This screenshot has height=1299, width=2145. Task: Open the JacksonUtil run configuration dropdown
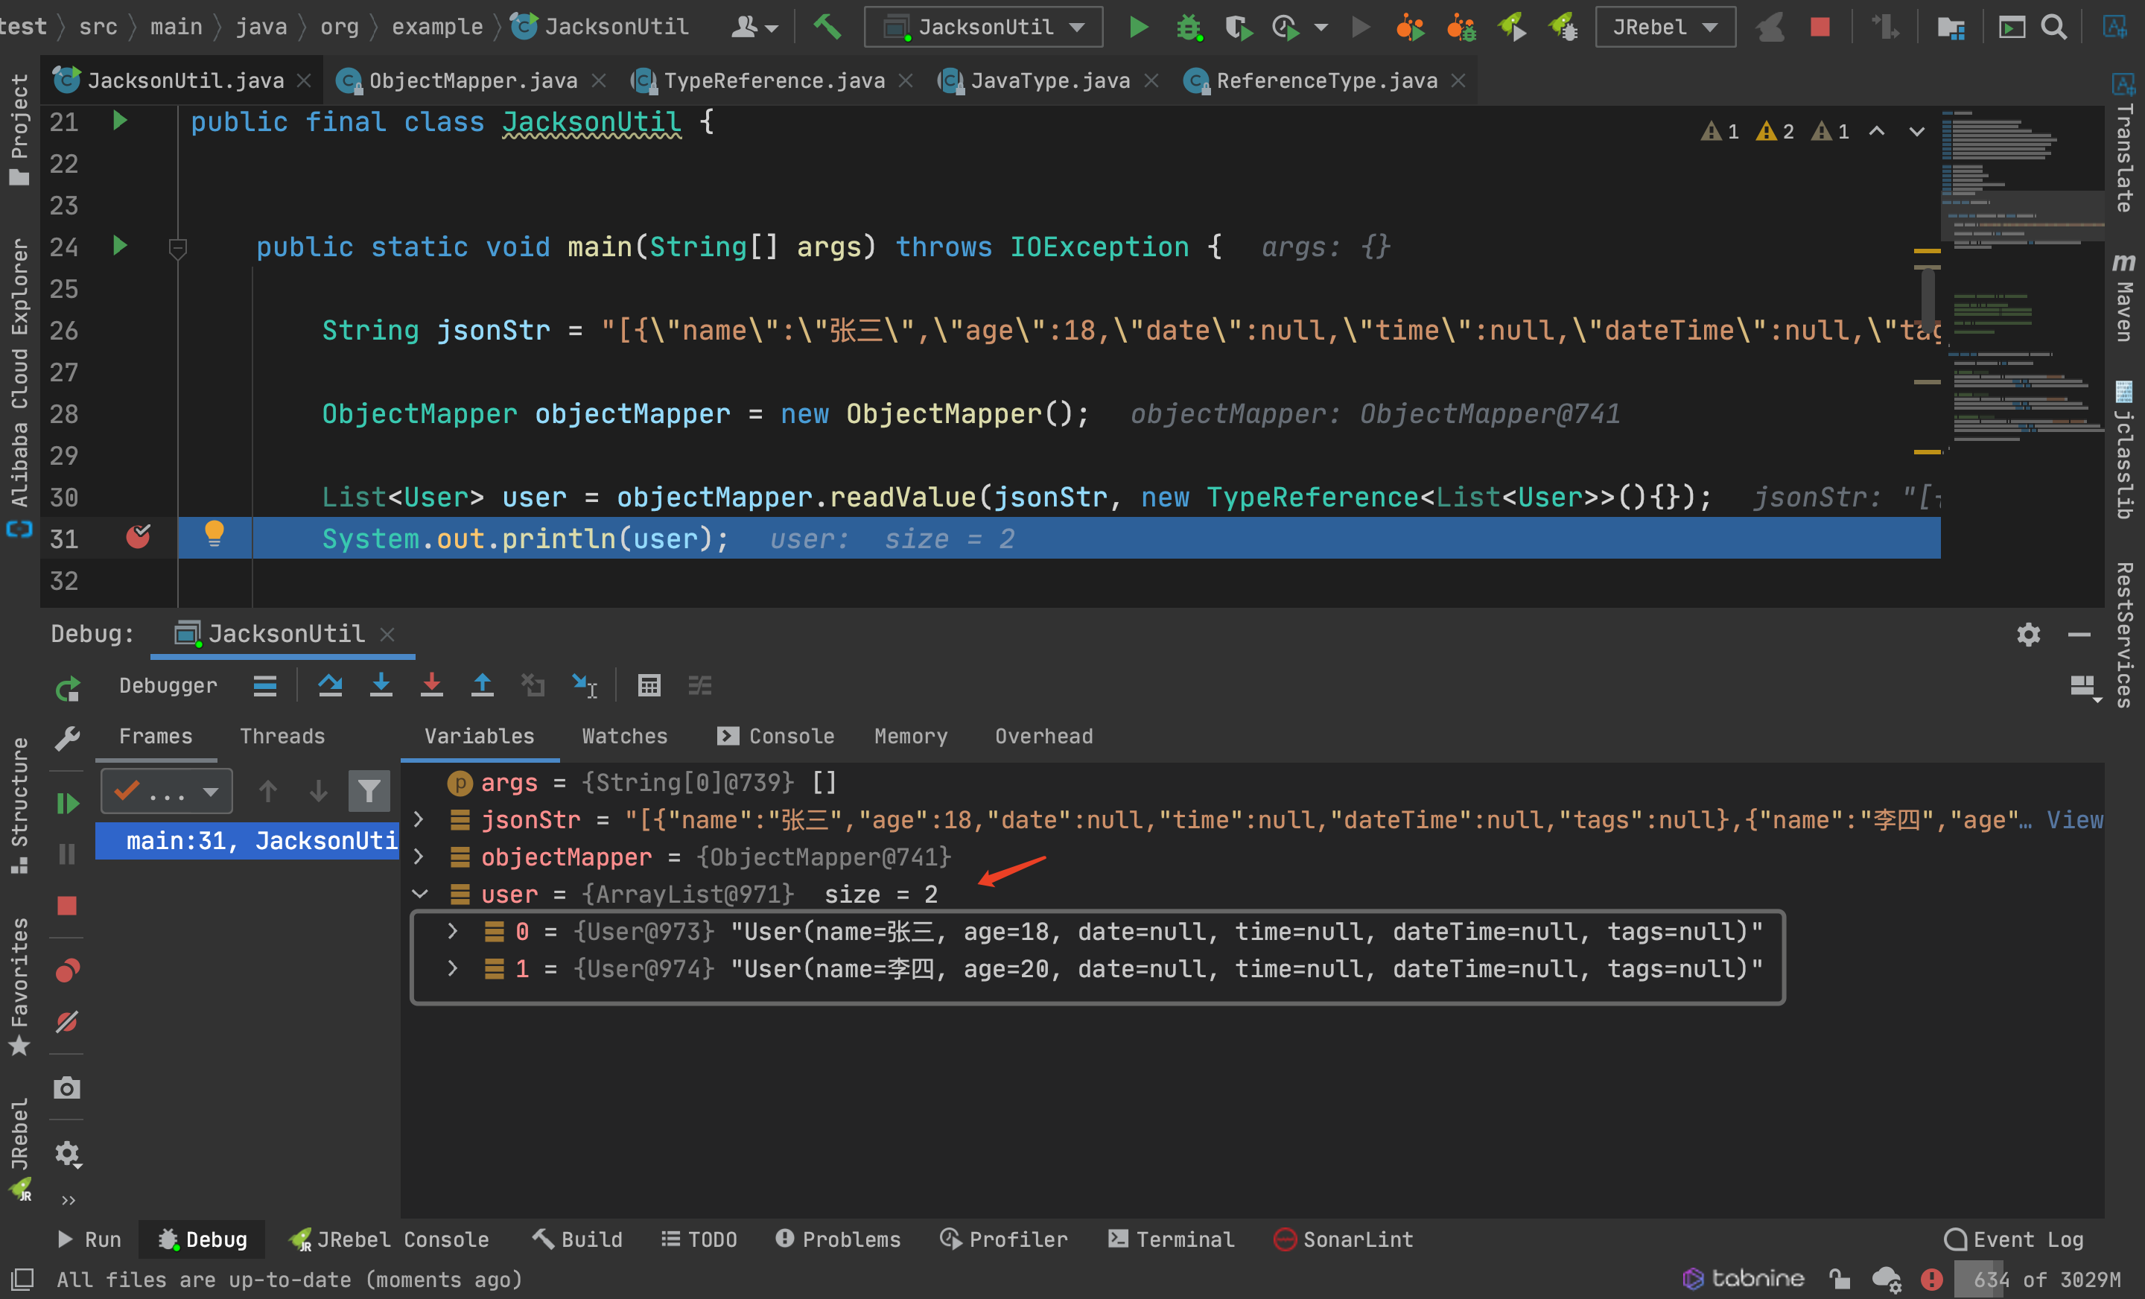click(984, 27)
